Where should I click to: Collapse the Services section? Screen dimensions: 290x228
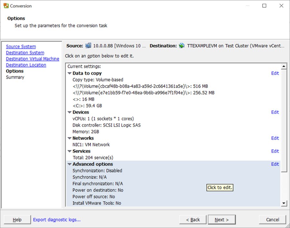[69, 151]
